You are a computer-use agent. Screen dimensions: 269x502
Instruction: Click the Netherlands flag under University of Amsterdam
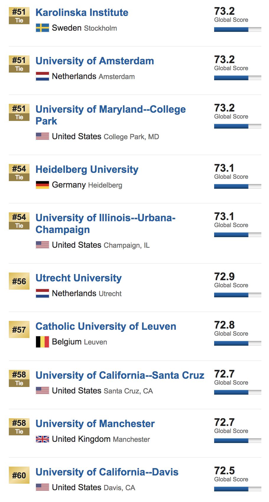click(42, 76)
